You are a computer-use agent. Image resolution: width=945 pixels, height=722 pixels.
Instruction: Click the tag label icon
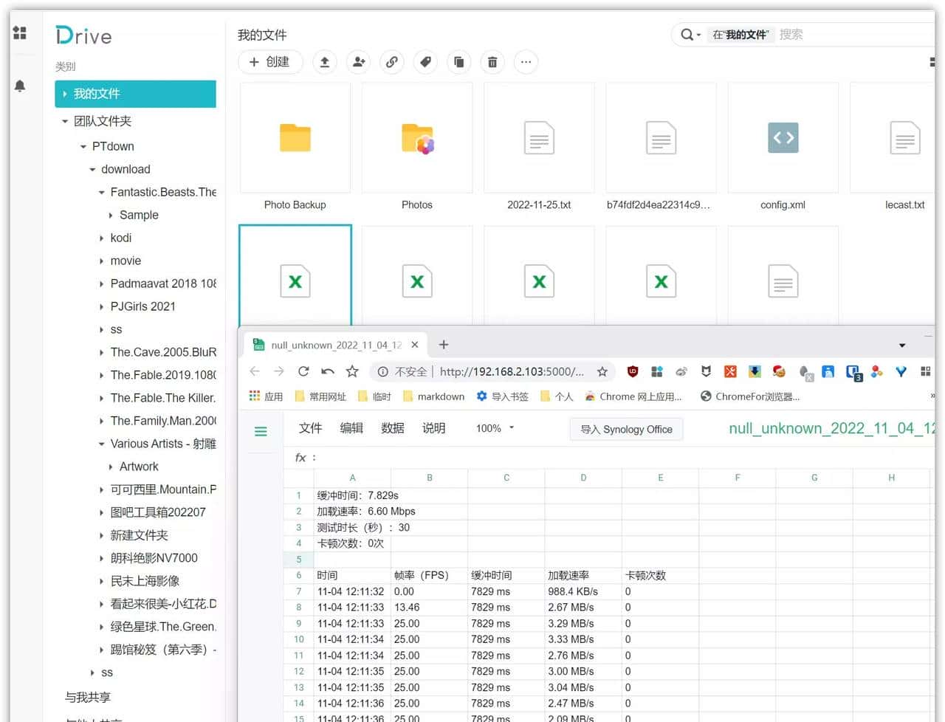425,62
